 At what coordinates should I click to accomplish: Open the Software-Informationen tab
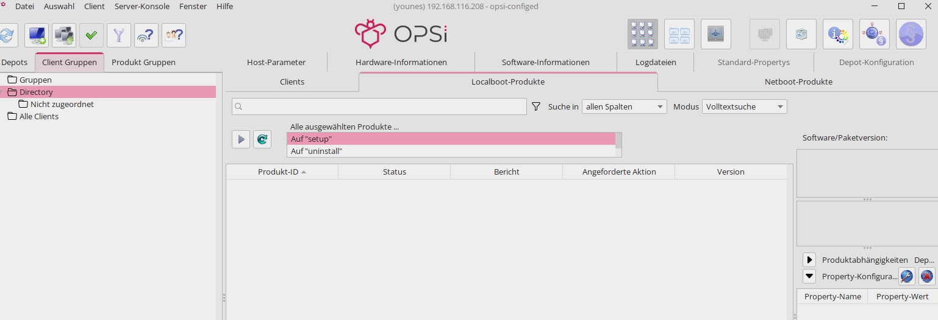coord(546,62)
